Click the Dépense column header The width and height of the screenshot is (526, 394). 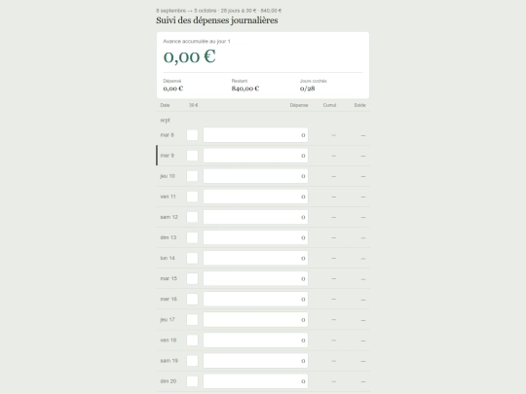299,105
